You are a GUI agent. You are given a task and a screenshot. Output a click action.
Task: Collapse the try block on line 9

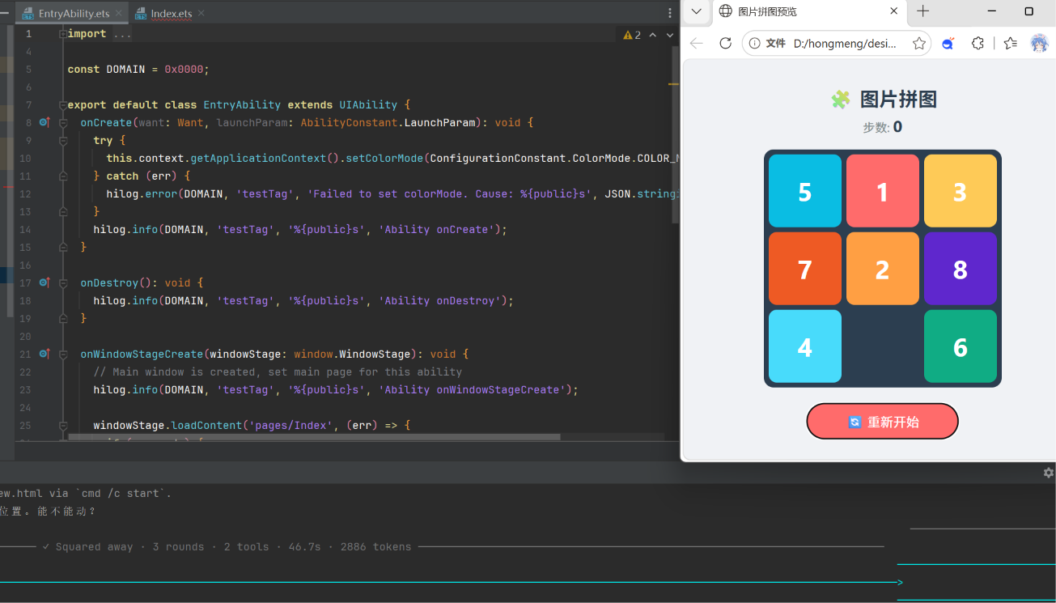tap(63, 141)
